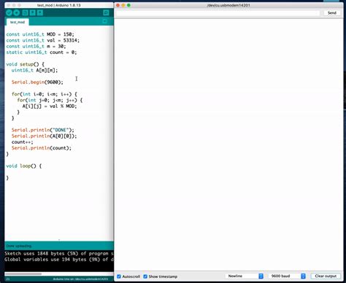Image resolution: width=346 pixels, height=283 pixels.
Task: Click the 'void setup() {' line
Action: pyautogui.click(x=26, y=64)
